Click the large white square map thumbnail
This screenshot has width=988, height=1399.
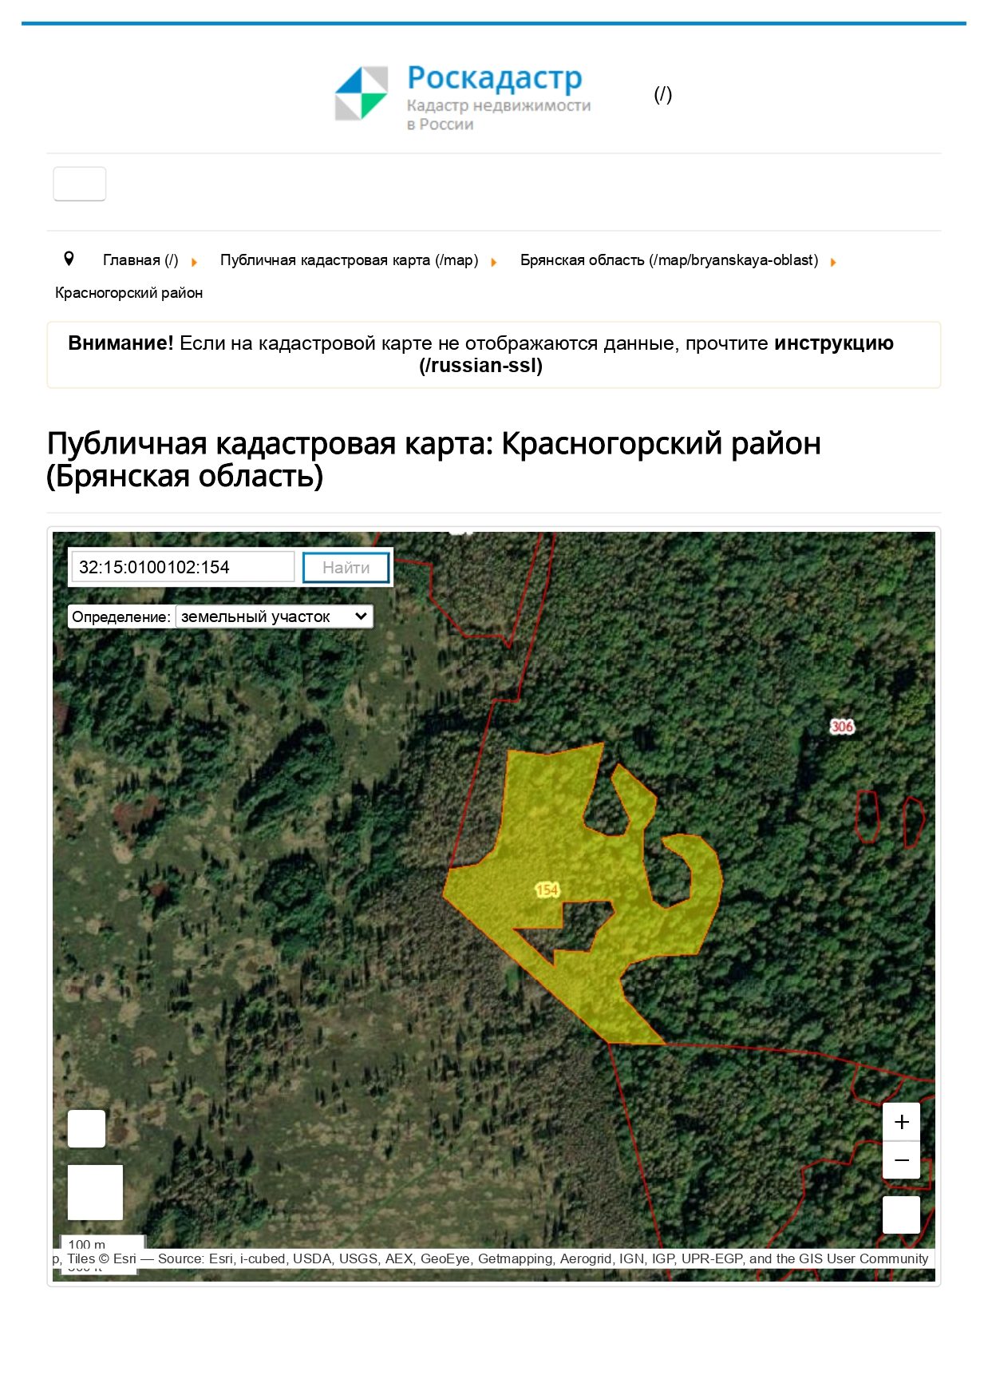[95, 1192]
